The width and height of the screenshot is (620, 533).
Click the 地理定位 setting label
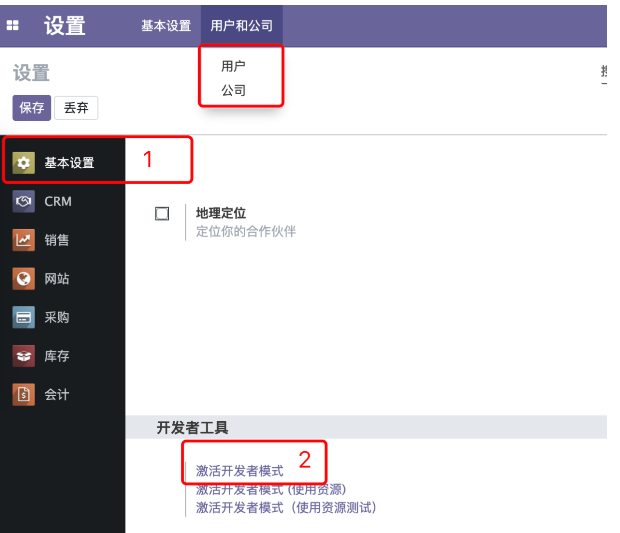(x=221, y=213)
